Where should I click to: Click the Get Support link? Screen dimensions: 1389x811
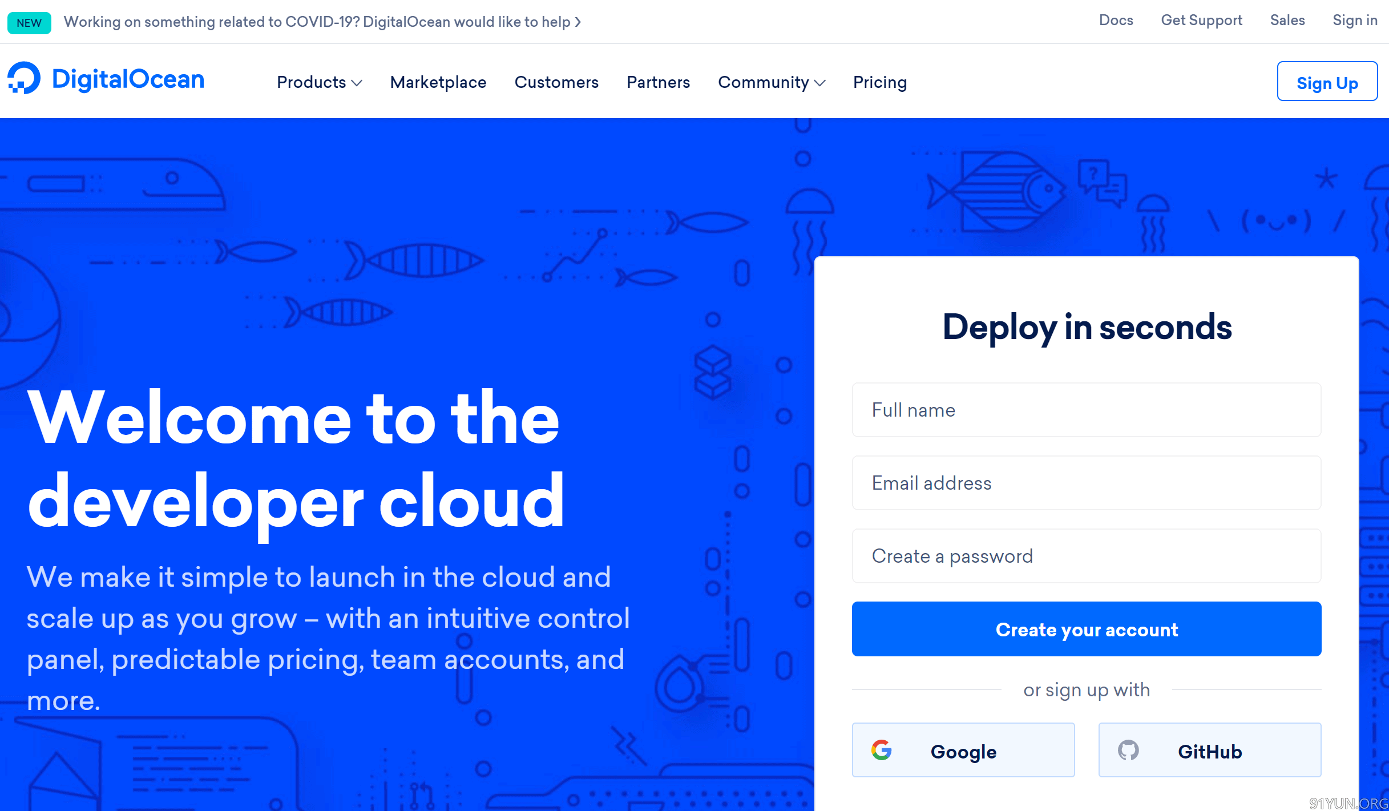click(x=1201, y=21)
